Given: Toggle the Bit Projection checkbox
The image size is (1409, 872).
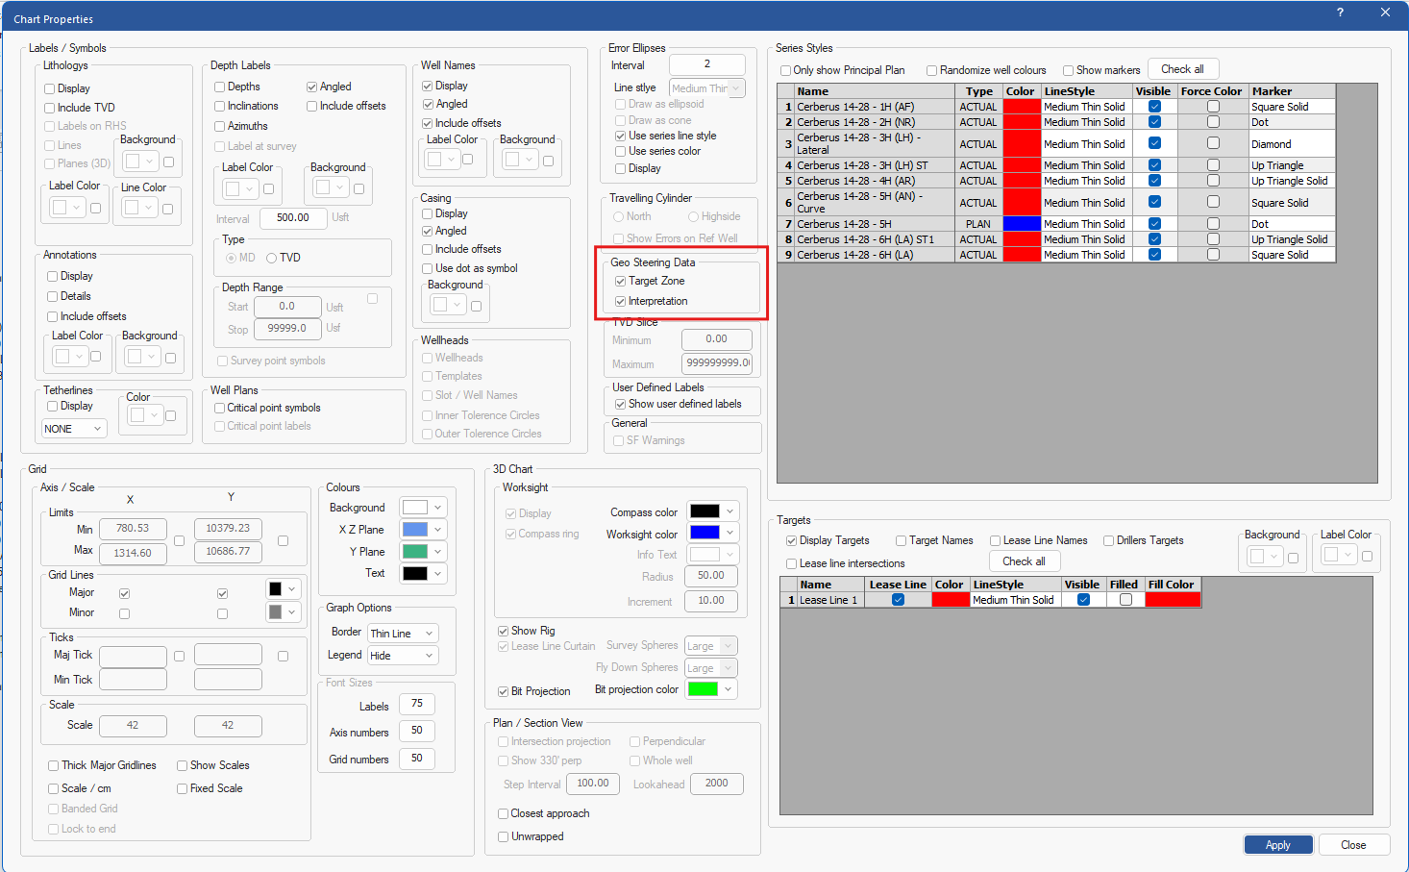Looking at the screenshot, I should click(x=504, y=692).
